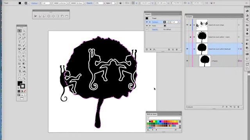Toggle visibility of 'arbre - copie' layer

[187, 37]
